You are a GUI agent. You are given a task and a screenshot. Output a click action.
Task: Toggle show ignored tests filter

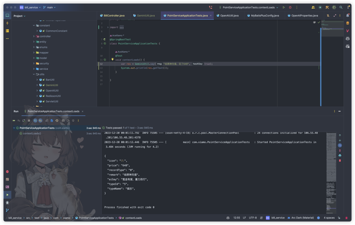[40, 120]
